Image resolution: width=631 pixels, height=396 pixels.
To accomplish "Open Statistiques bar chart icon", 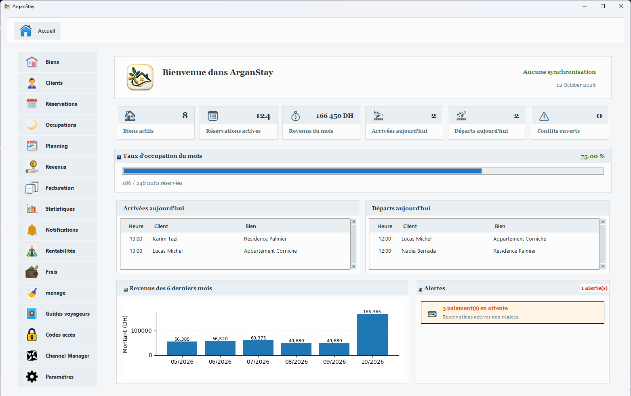I will click(x=32, y=209).
